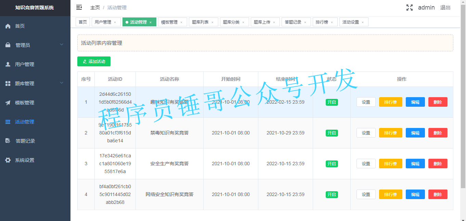Screen dimensions: 466x221
Task: Click the 网络安全知识有奖竞答 activity name cell
Action: [169, 194]
